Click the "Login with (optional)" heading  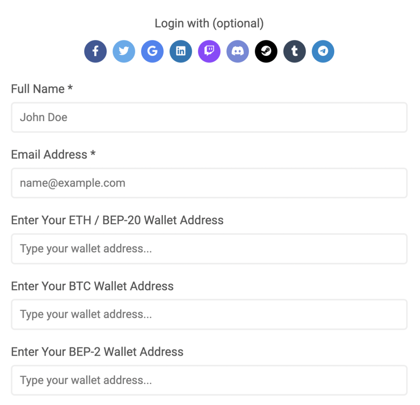tap(209, 23)
